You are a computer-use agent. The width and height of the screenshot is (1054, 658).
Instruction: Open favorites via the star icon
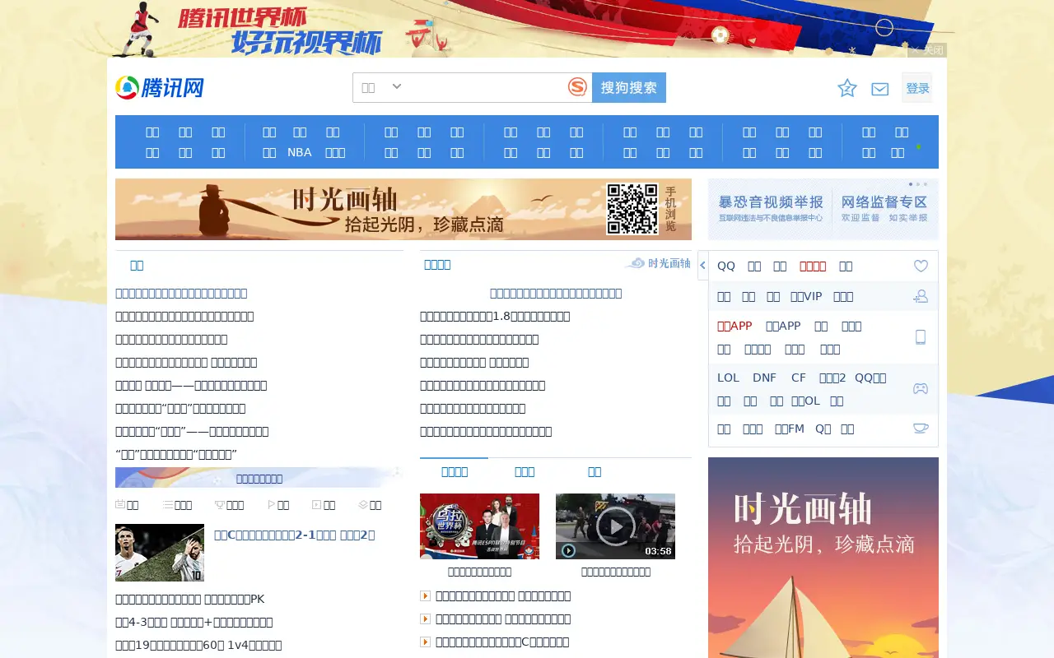click(847, 88)
